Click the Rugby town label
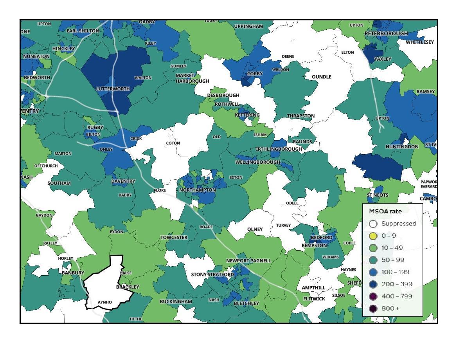The height and width of the screenshot is (343, 457). pyautogui.click(x=95, y=128)
